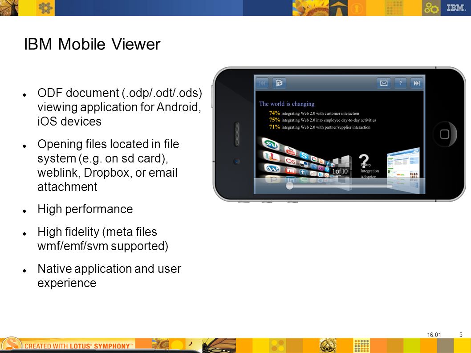Click the Skype icon in slide image
Viewport: 471px width, 353px height.
[304, 156]
